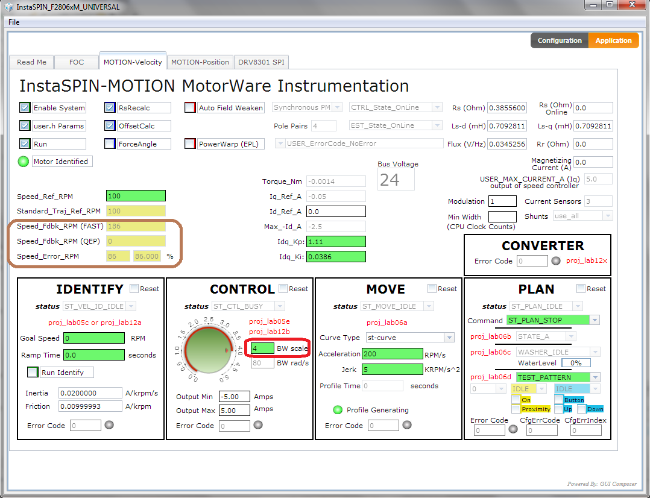Open the CTRL_State_OnLine dropdown
650x498 pixels.
[437, 107]
